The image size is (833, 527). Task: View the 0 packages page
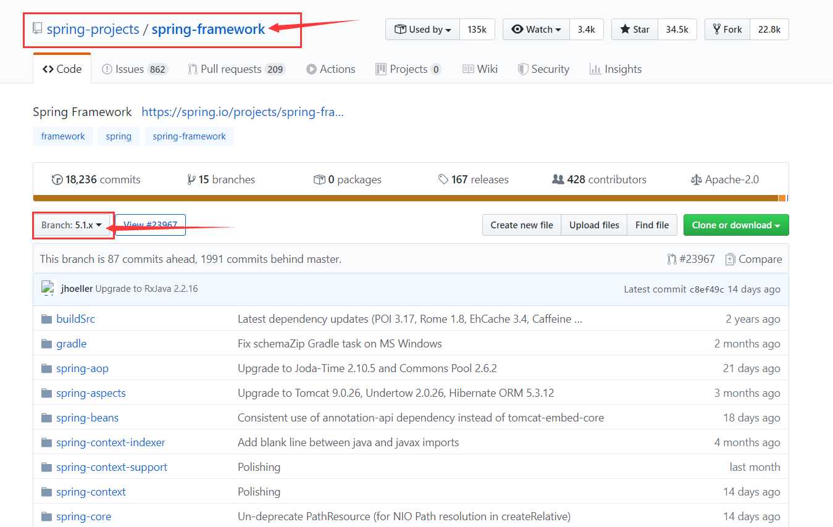348,180
